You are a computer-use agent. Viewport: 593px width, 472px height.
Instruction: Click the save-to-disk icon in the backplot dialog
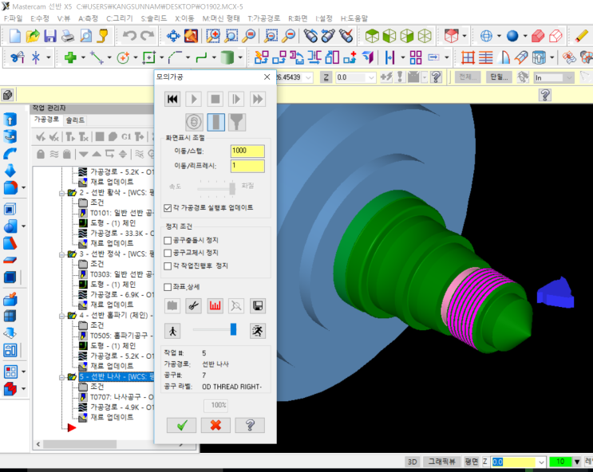pyautogui.click(x=258, y=305)
